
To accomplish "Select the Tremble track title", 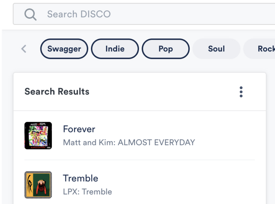I will (x=81, y=178).
